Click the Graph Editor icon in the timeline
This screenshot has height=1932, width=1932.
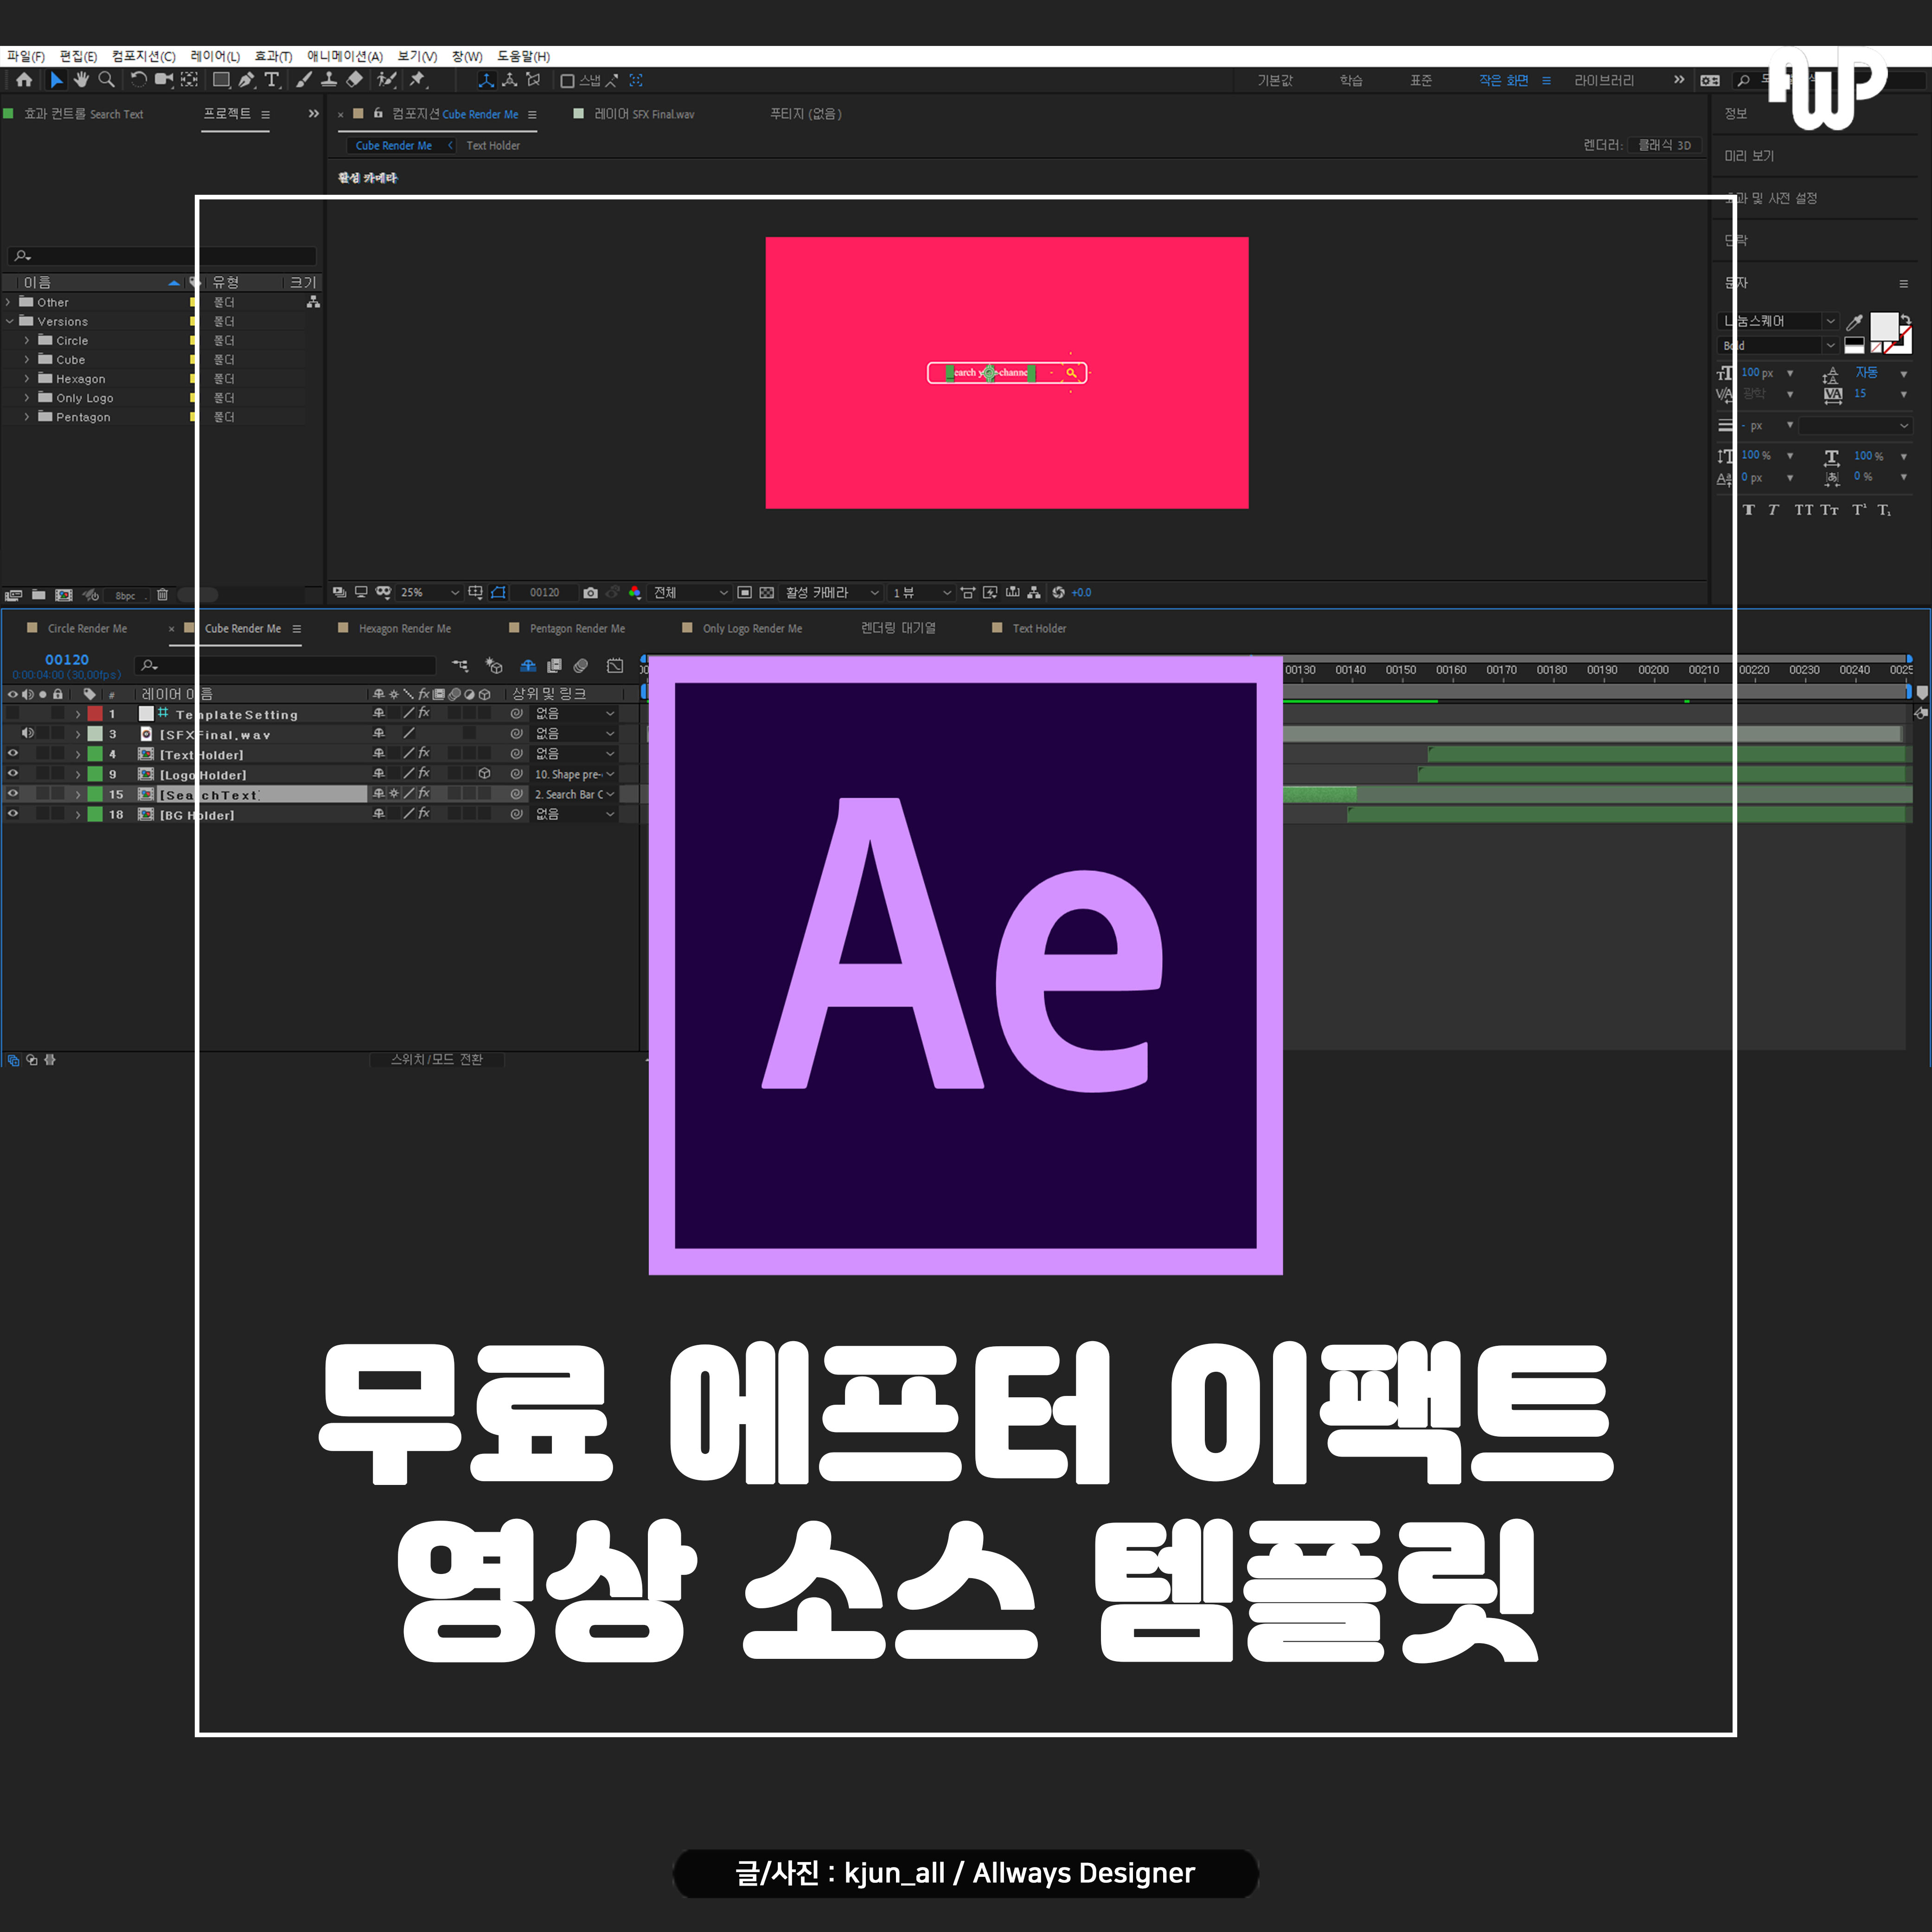[615, 666]
